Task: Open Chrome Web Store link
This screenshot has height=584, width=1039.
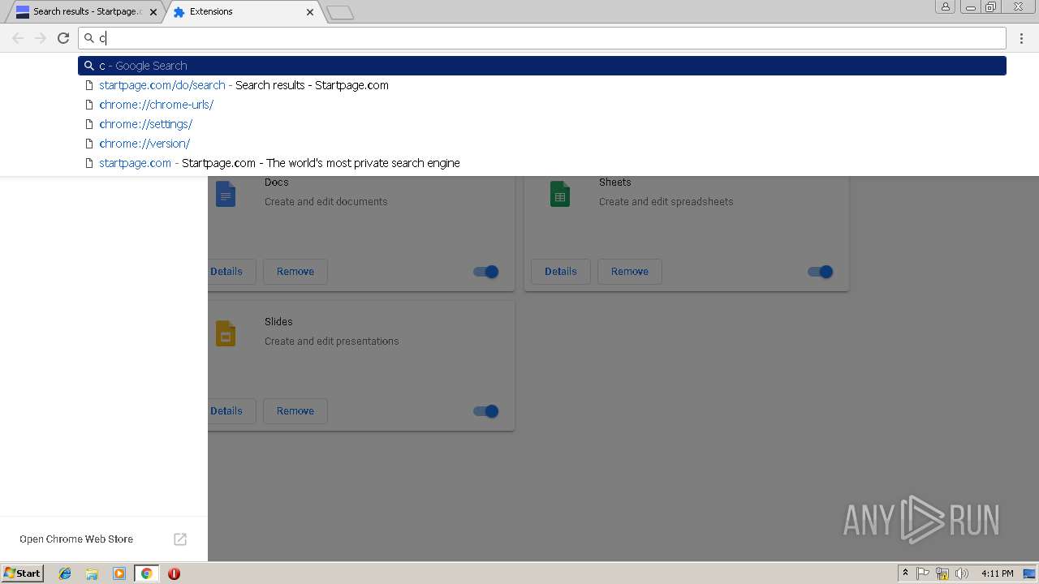Action: 76,539
